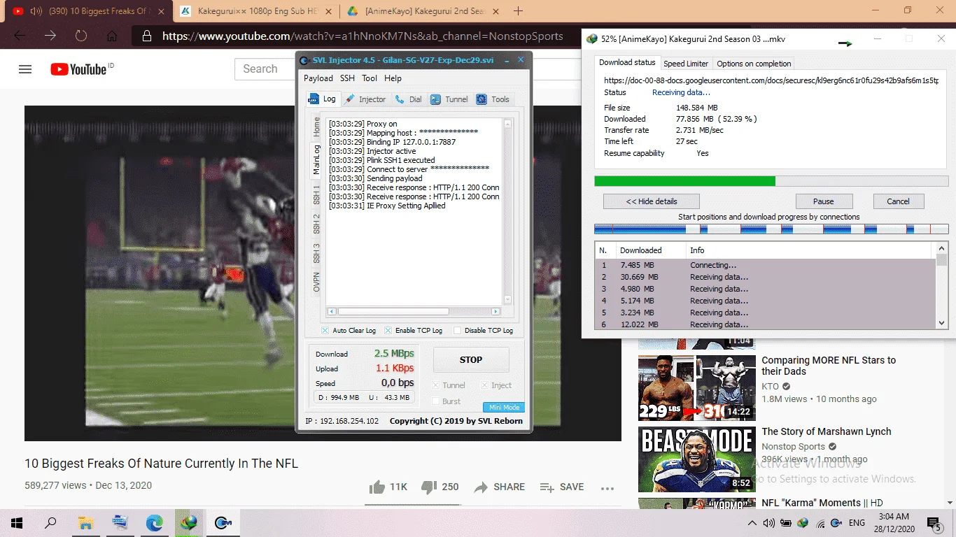Click SAVE to add video to playlist
Image resolution: width=956 pixels, height=537 pixels.
pos(562,487)
